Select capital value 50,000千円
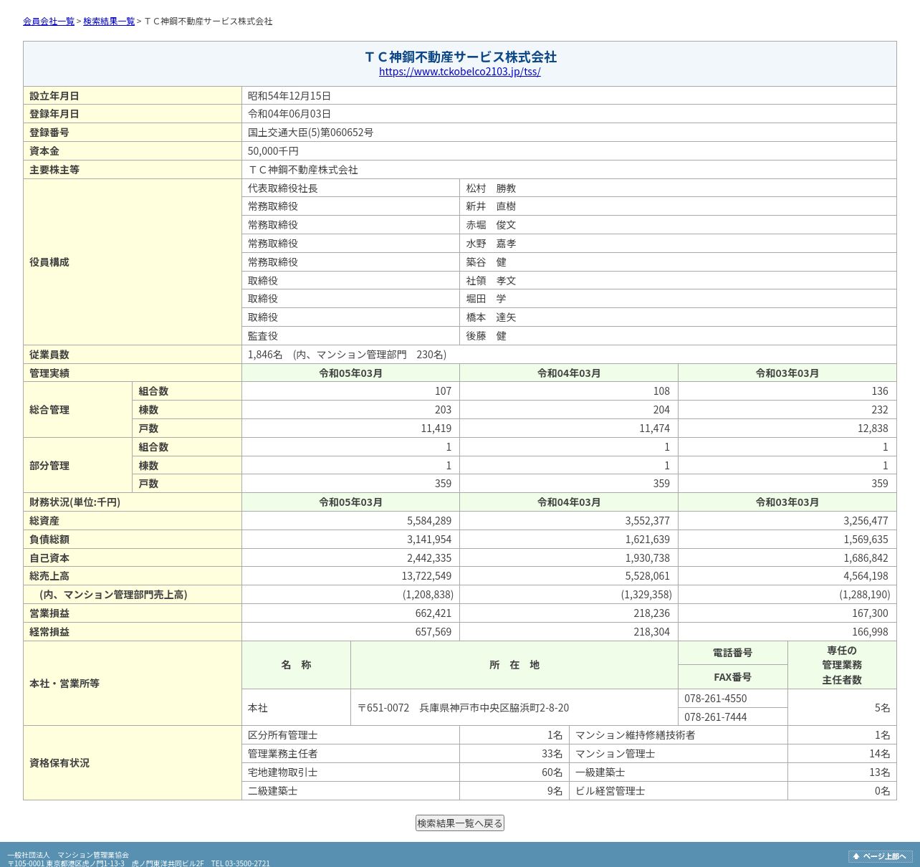The image size is (920, 867). (273, 151)
